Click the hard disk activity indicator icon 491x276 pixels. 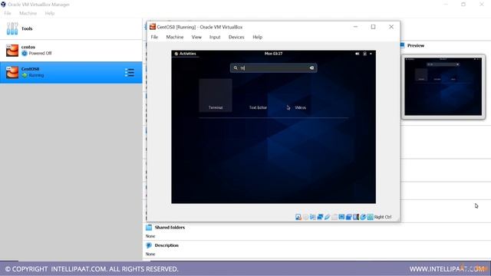click(298, 217)
